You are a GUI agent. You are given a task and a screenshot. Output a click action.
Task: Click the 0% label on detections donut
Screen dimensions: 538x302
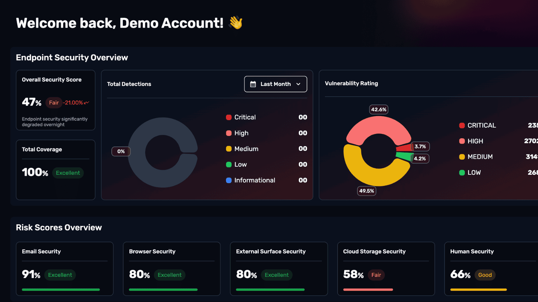(121, 151)
